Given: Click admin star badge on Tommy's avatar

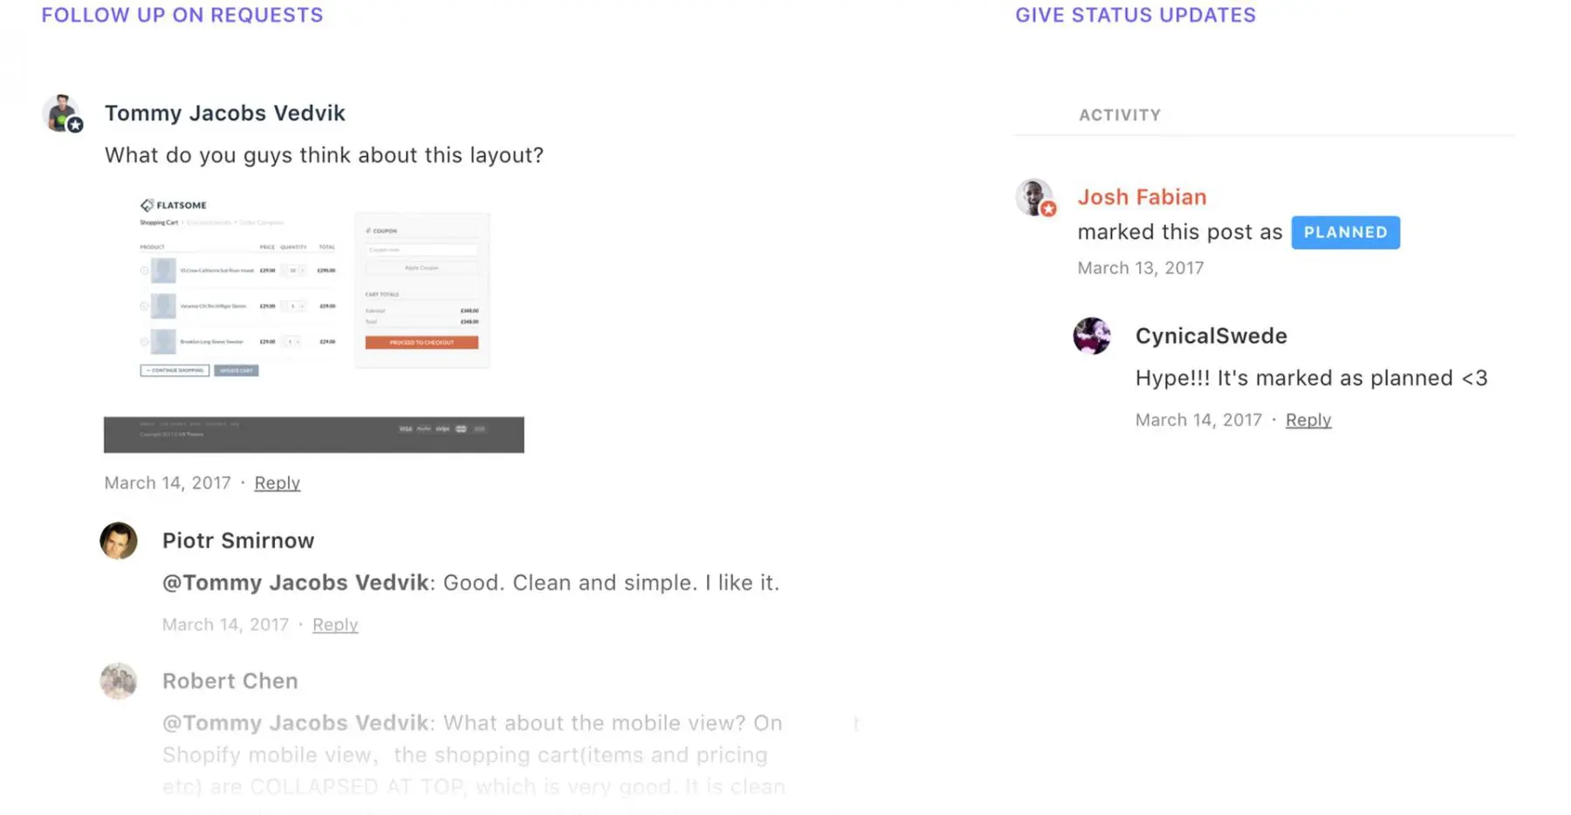Looking at the screenshot, I should point(76,126).
